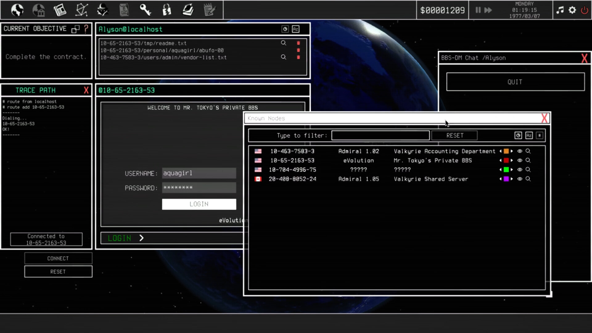The image size is (592, 333).
Task: Enable alphabetical Az sorting in Known Nodes
Action: click(529, 135)
